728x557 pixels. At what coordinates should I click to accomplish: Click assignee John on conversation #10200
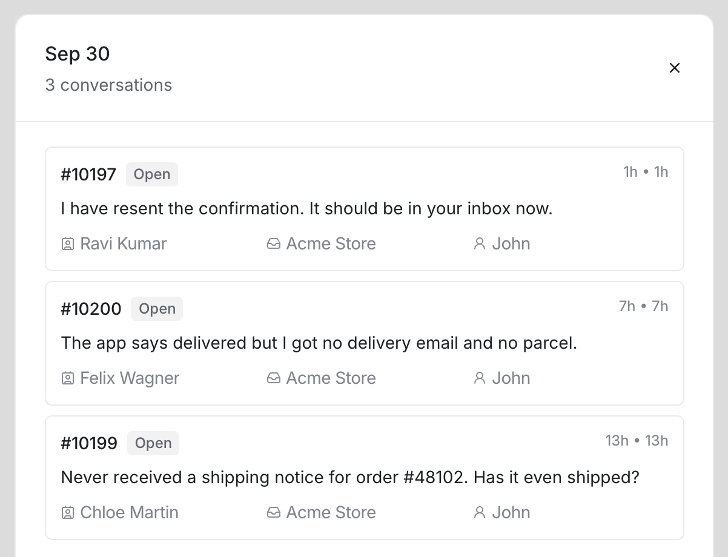(511, 378)
